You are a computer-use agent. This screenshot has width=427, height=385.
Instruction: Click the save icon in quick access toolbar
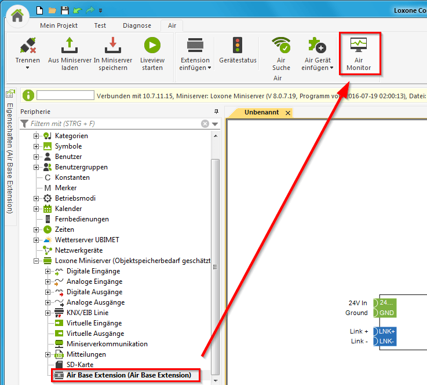pos(65,10)
